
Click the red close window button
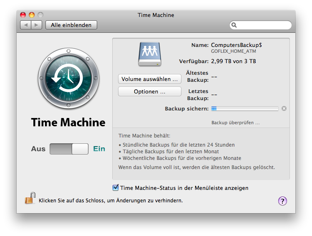23,15
